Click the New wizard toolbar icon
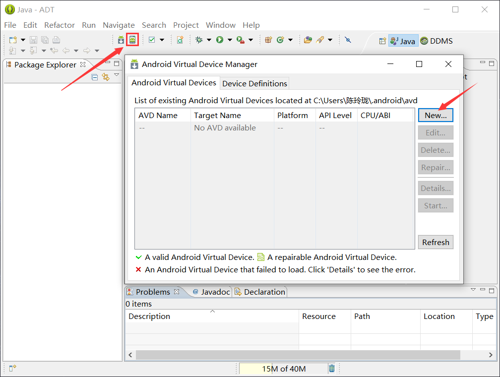 [13, 40]
